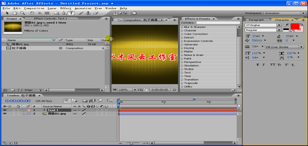
Task: Click the 8 bpc color depth button
Action: pyautogui.click(x=29, y=90)
